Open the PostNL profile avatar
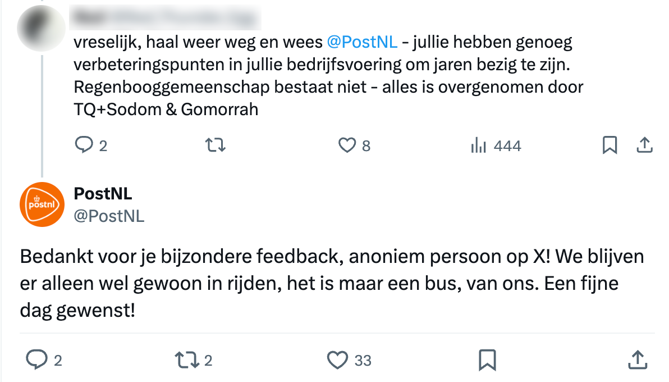This screenshot has width=669, height=382. pos(42,204)
